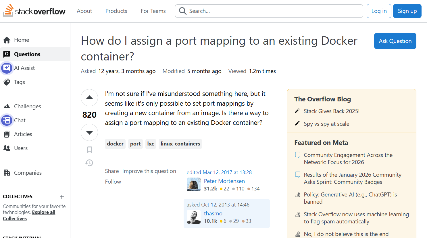Show question activity history
The image size is (427, 238).
click(x=89, y=163)
